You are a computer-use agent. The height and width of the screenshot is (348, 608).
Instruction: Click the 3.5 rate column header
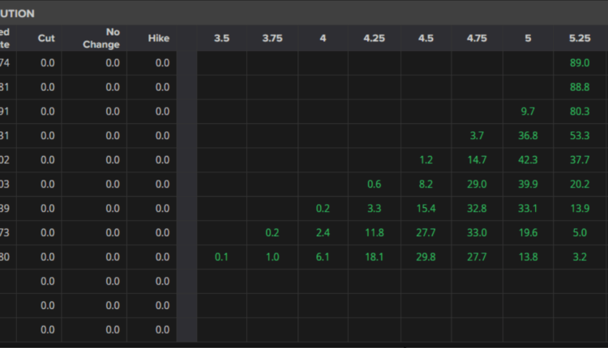221,38
